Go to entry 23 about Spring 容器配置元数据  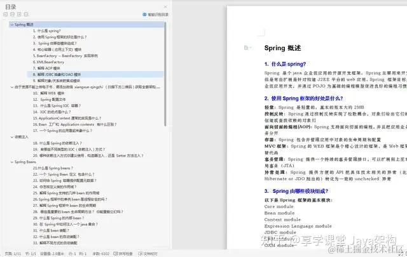tap(65, 181)
